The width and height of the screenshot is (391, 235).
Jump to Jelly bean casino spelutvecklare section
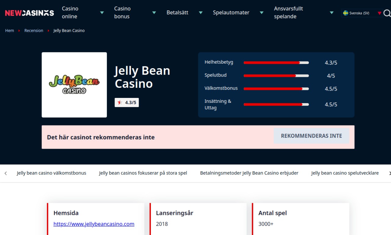pos(345,173)
